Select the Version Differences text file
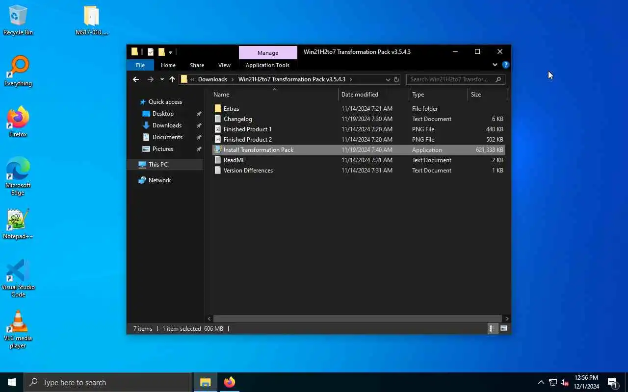Screen dimensions: 628x392 (x=359, y=171)
